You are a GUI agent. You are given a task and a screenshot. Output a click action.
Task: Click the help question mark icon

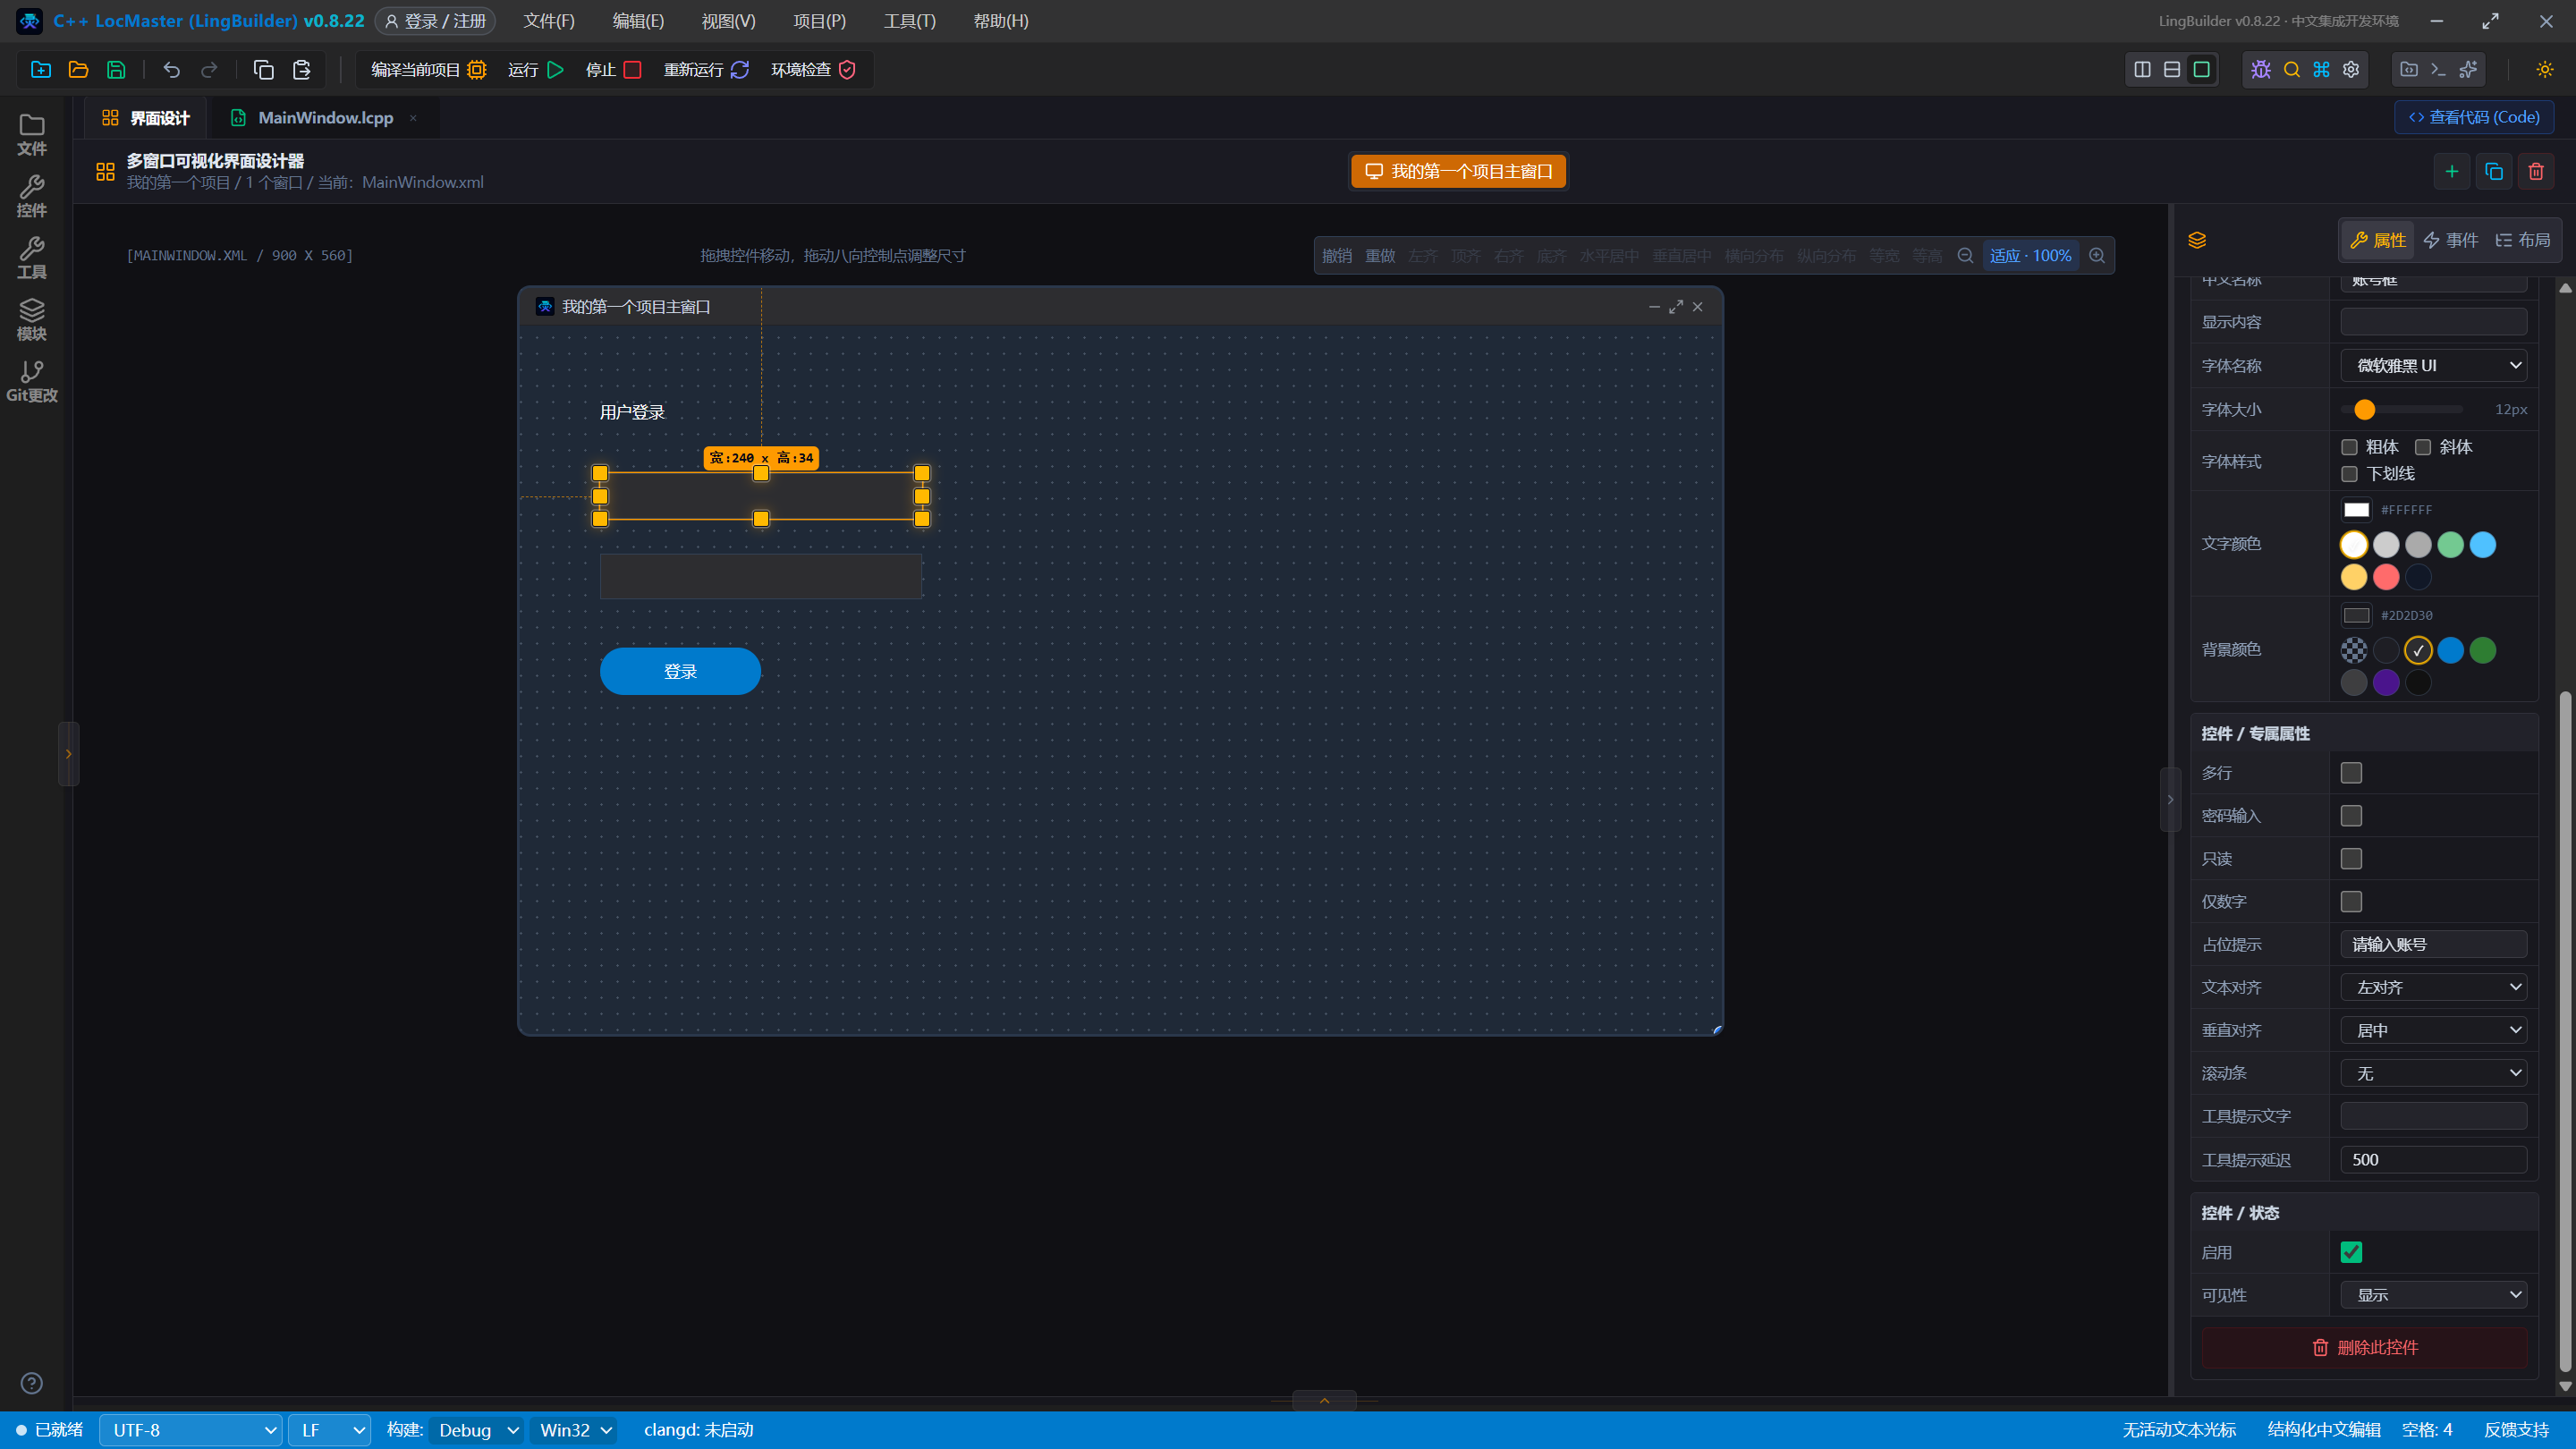[32, 1383]
